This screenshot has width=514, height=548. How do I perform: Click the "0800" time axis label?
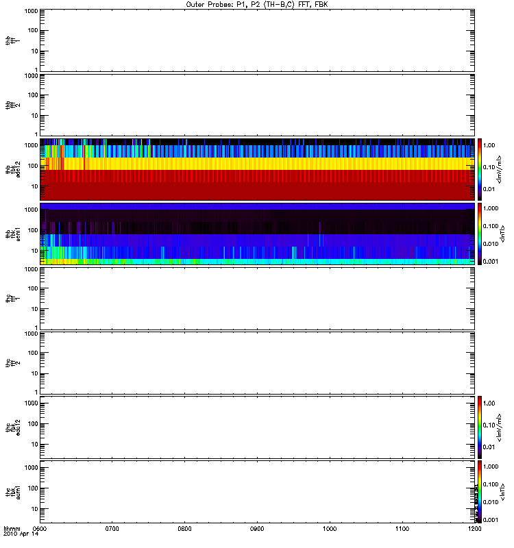coord(184,529)
